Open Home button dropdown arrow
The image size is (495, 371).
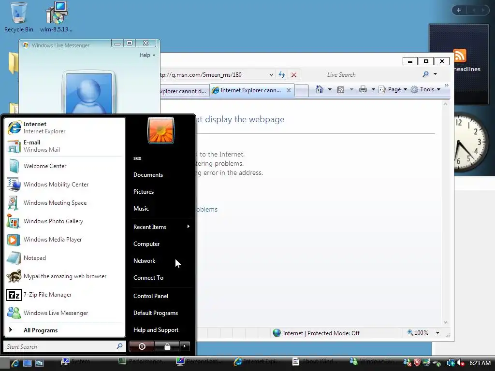click(x=330, y=89)
